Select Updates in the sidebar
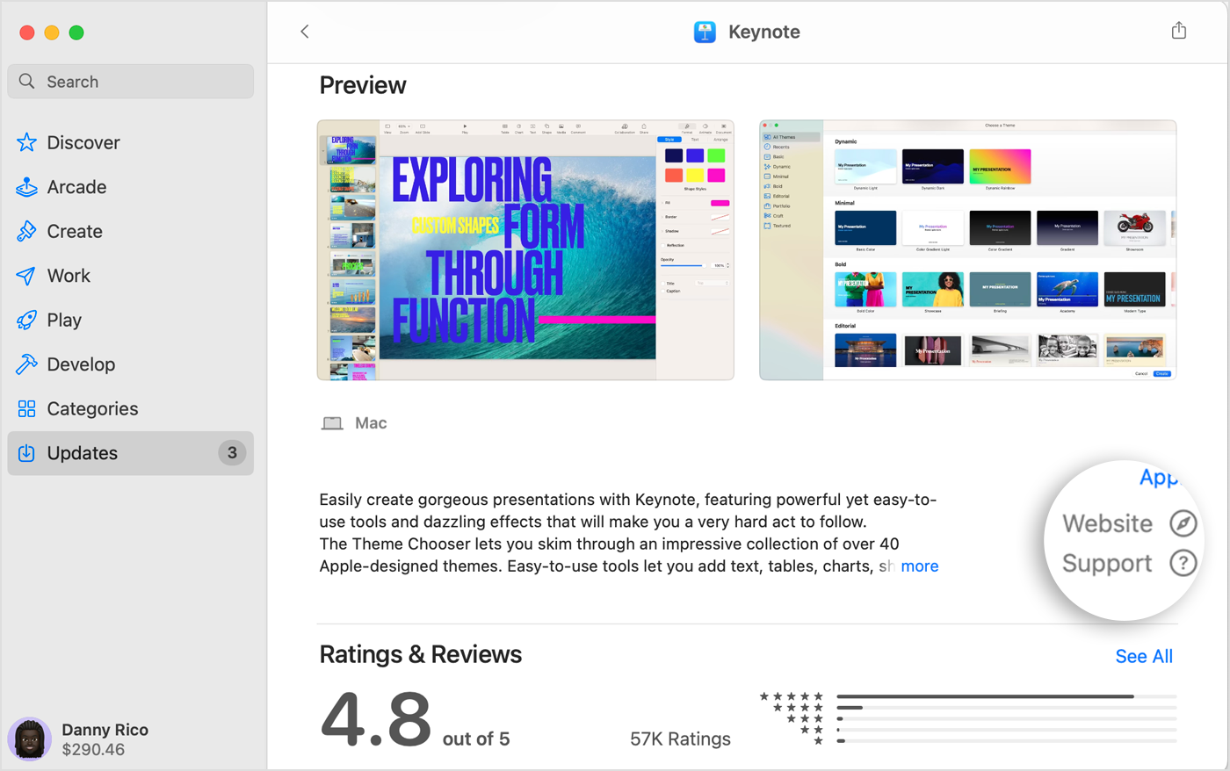This screenshot has height=771, width=1230. (131, 453)
